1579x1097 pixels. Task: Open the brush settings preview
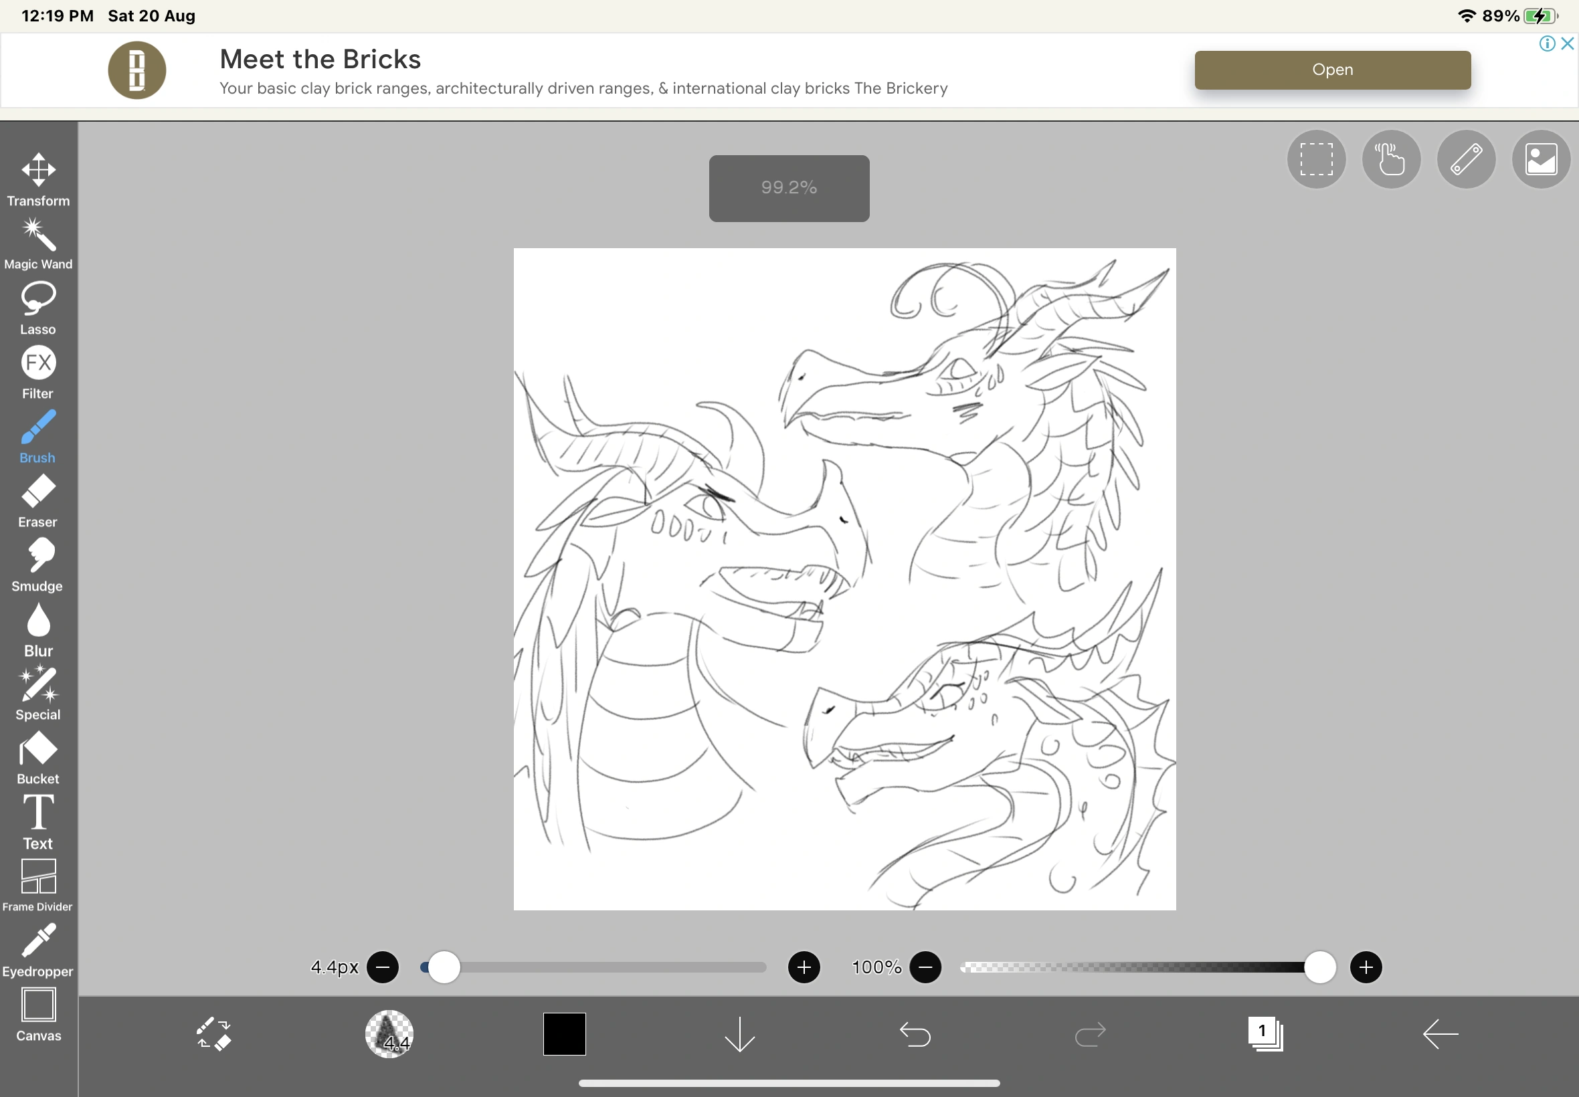point(388,1033)
